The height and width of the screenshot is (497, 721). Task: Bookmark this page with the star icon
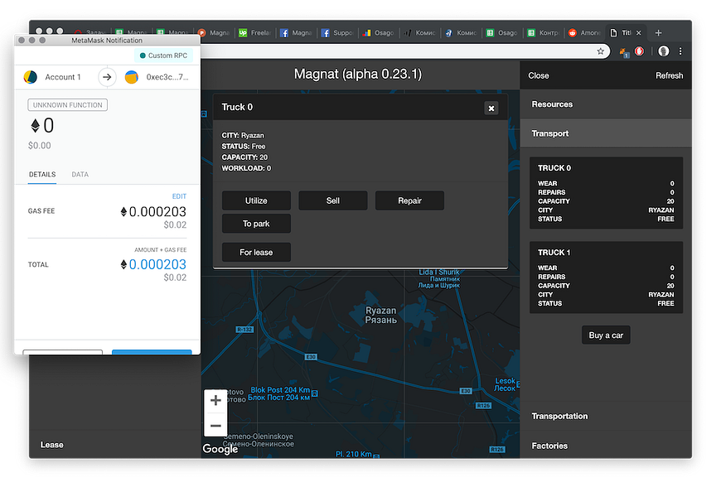point(601,51)
